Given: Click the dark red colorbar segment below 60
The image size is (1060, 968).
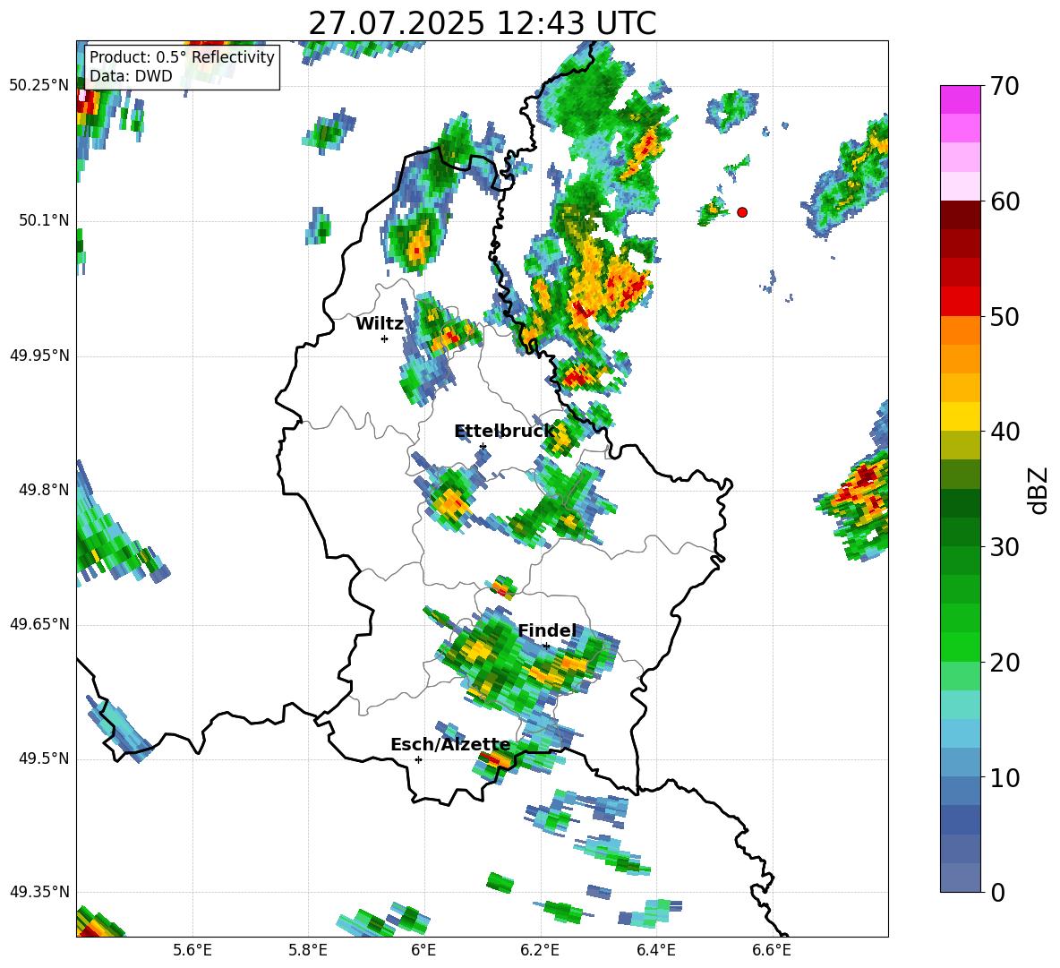Looking at the screenshot, I should 960,215.
